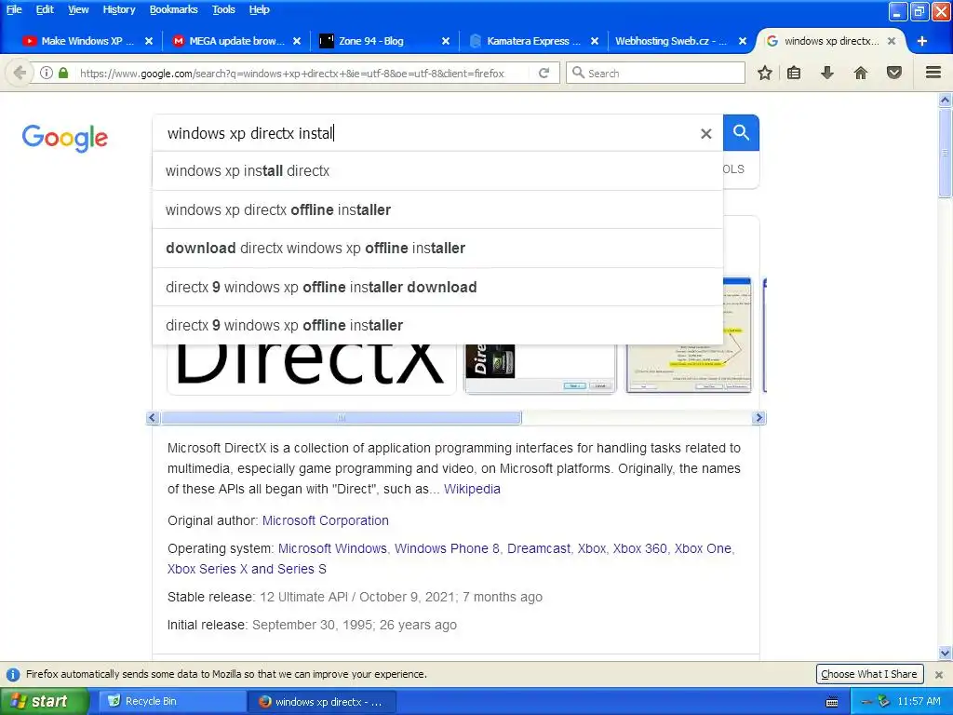The image size is (953, 715).
Task: Open a new tab with plus button
Action: (x=922, y=41)
